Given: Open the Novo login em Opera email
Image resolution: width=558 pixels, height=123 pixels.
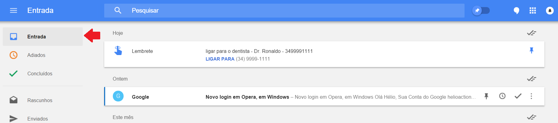Looking at the screenshot, I should (324, 96).
